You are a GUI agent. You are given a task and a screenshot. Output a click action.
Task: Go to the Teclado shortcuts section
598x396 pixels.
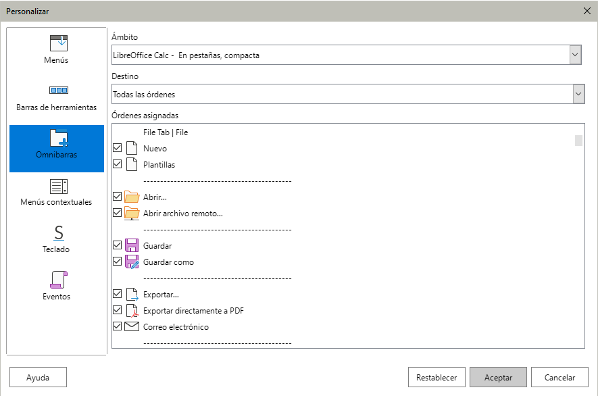click(x=57, y=239)
